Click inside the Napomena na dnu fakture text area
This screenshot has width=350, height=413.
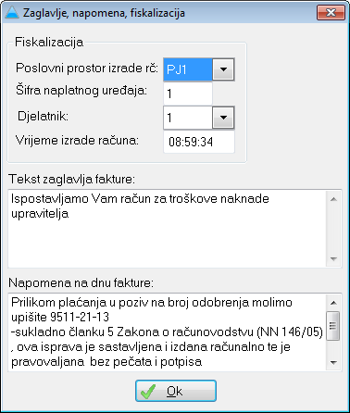[168, 332]
